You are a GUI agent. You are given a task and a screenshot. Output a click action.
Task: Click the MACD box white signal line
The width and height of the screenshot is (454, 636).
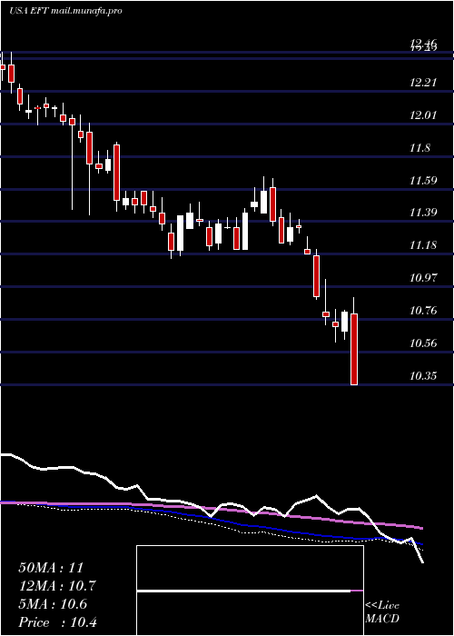pos(243,591)
